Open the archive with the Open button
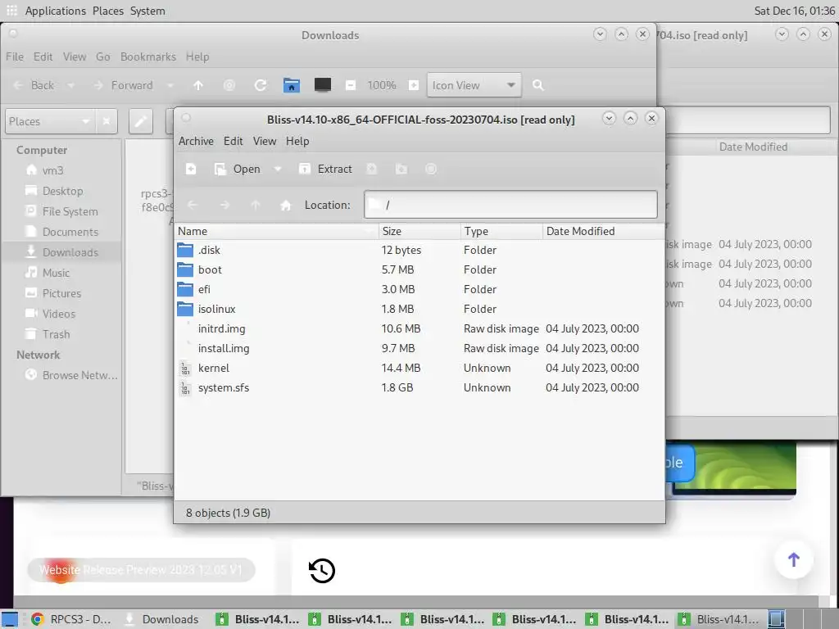The width and height of the screenshot is (839, 629). (237, 169)
